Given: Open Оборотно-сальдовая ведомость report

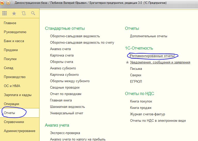Looking at the screenshot, I should 75,36.
